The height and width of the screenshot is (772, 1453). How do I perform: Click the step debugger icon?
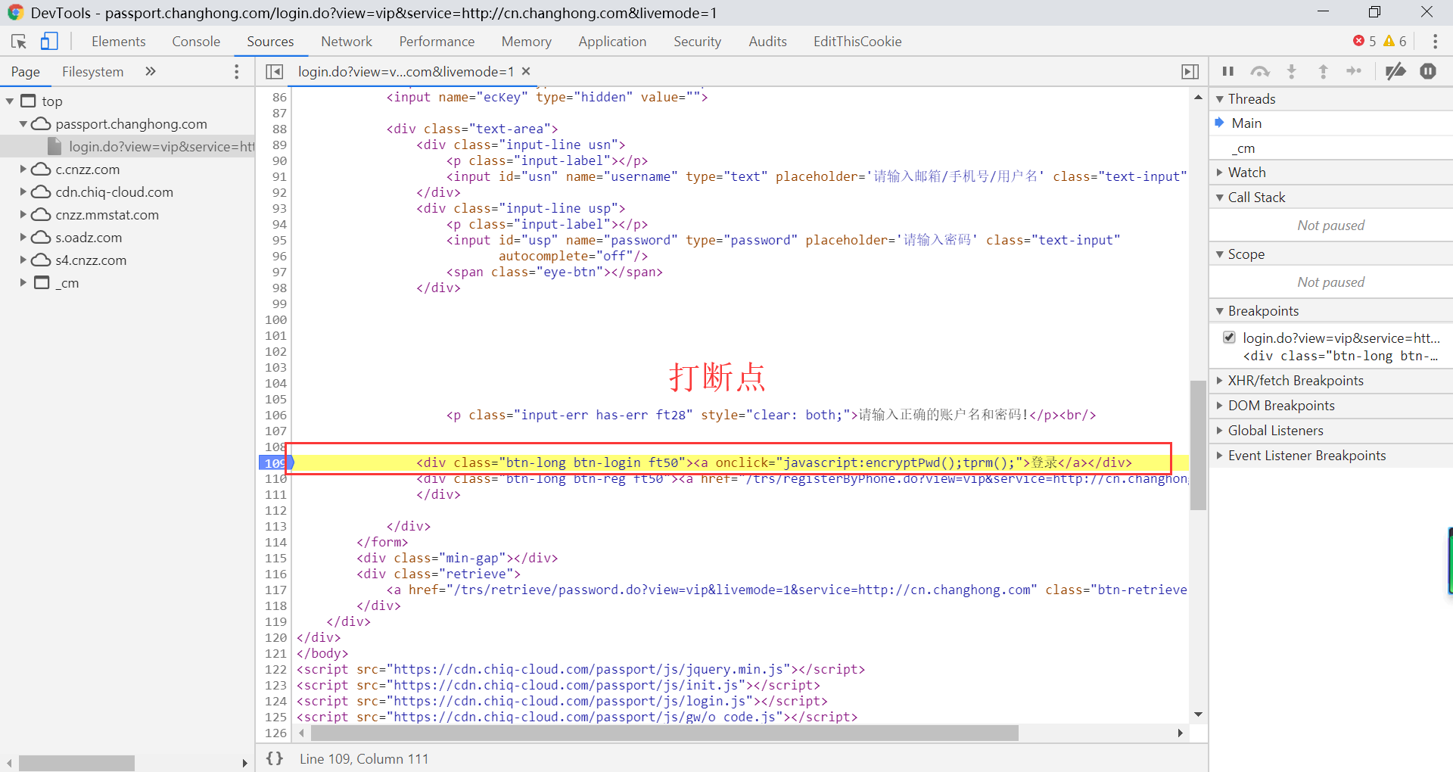[1354, 71]
